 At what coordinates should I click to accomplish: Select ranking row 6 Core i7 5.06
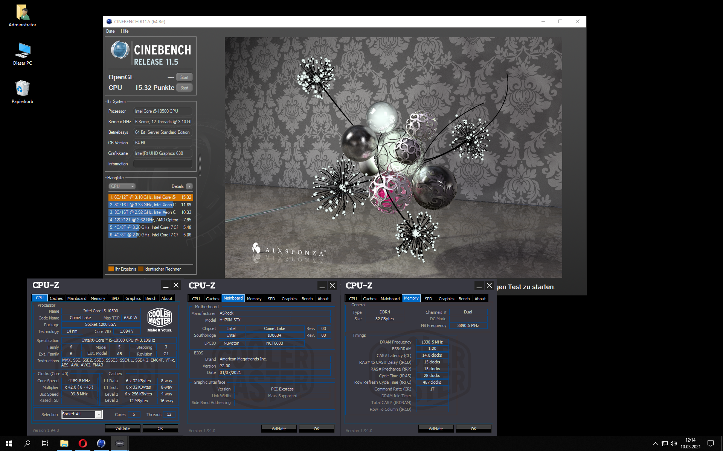(151, 235)
